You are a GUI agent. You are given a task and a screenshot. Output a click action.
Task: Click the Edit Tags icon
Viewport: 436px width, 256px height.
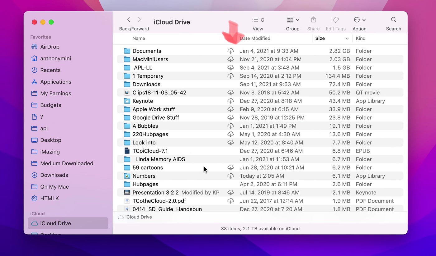(336, 20)
